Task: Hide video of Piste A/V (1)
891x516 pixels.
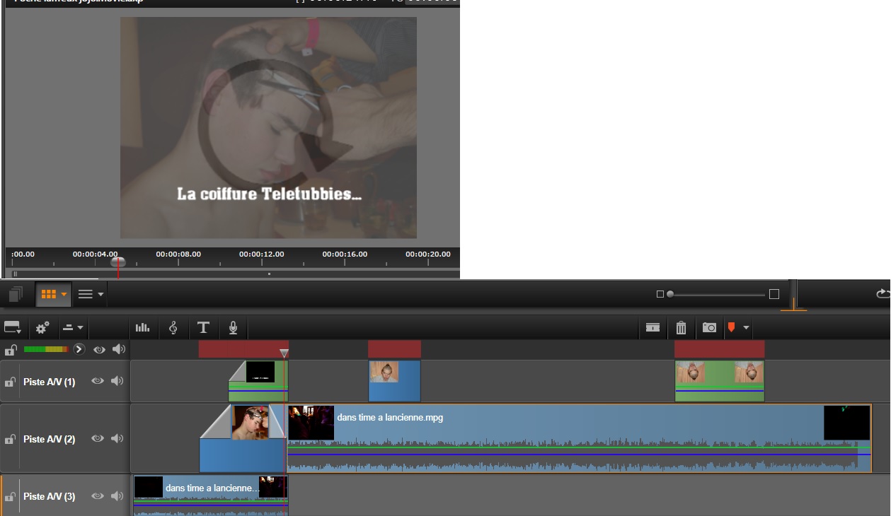Action: point(98,381)
